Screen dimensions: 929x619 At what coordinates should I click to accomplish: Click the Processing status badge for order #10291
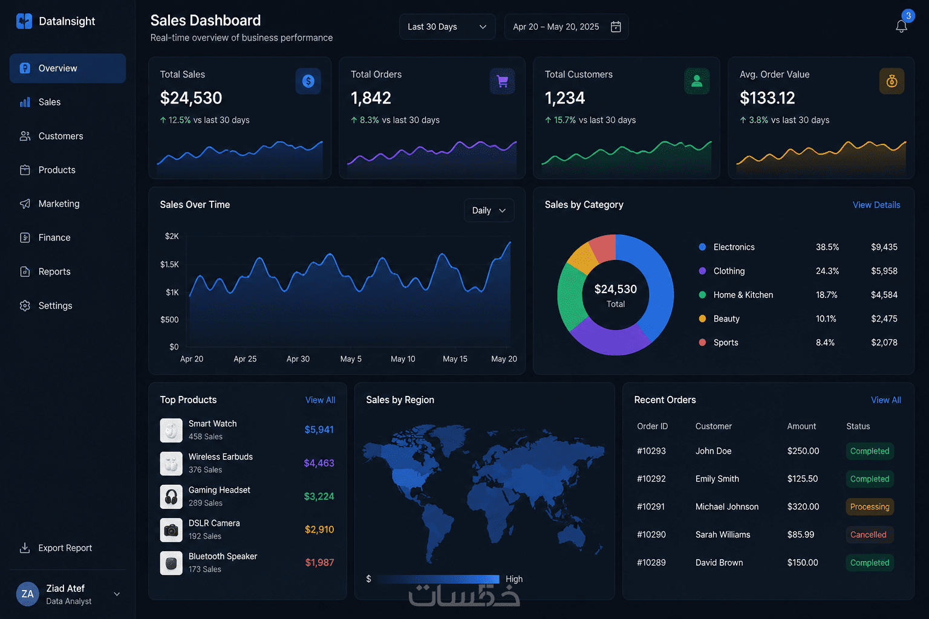point(870,507)
